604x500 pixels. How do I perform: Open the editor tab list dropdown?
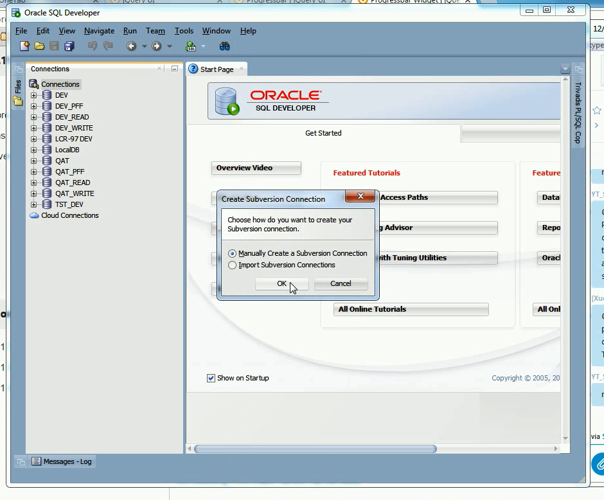(x=565, y=69)
